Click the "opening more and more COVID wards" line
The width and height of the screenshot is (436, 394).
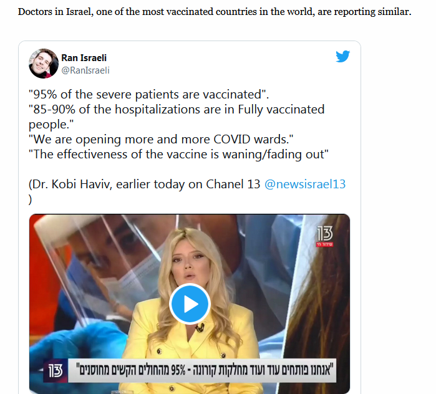(x=161, y=140)
